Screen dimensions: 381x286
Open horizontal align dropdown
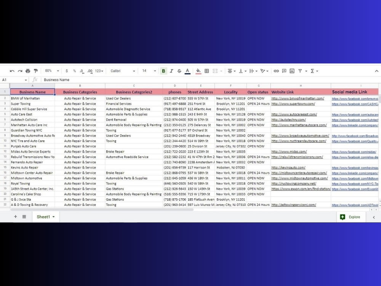(232, 71)
